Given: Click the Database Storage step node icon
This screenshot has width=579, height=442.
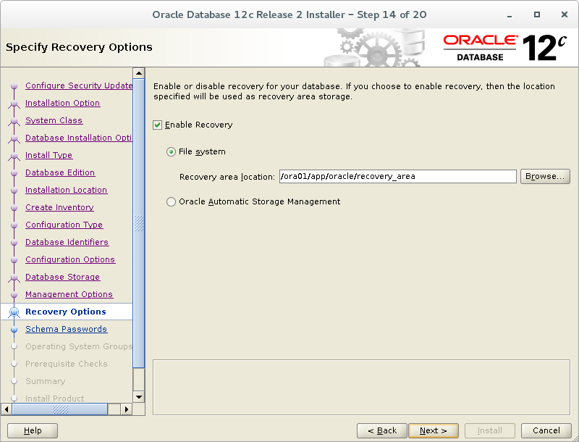Looking at the screenshot, I should [14, 278].
